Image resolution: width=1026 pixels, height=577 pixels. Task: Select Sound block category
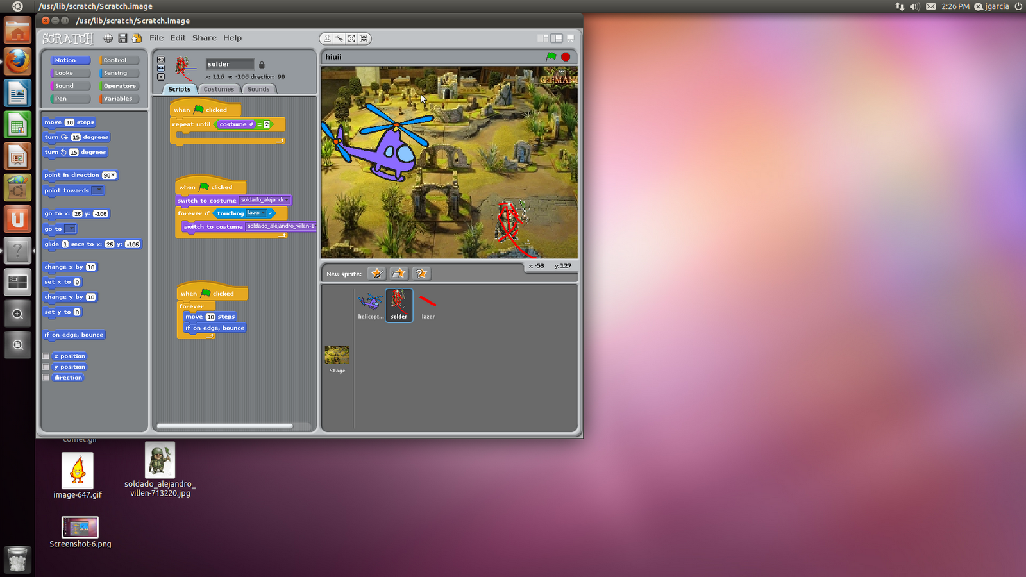[70, 86]
